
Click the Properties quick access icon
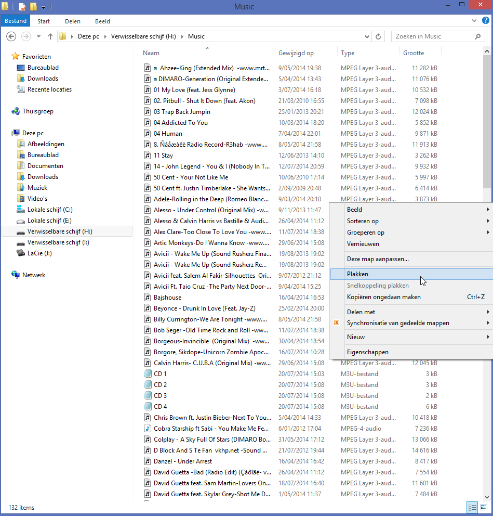click(22, 6)
